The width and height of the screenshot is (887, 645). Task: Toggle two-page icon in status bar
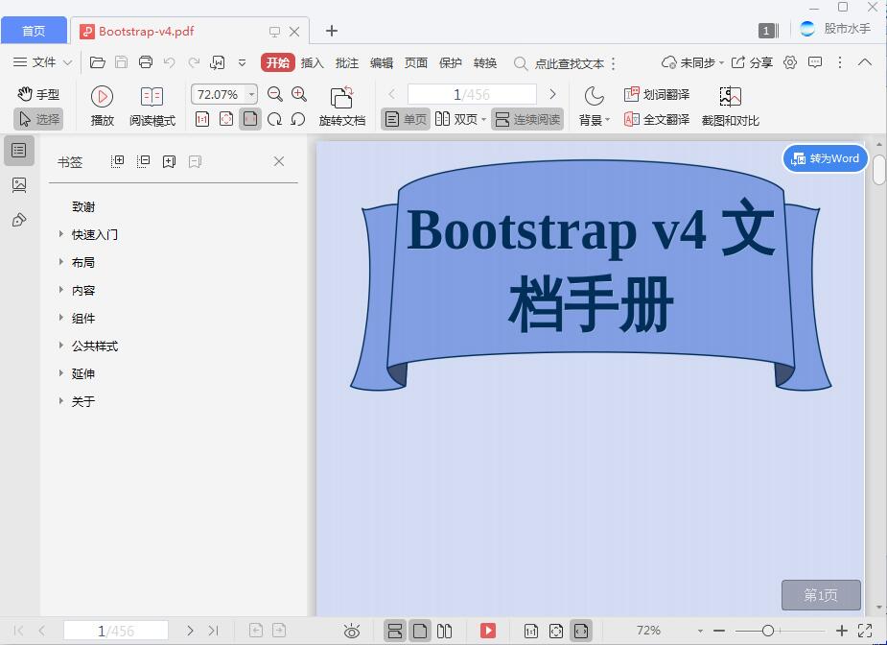pos(445,631)
